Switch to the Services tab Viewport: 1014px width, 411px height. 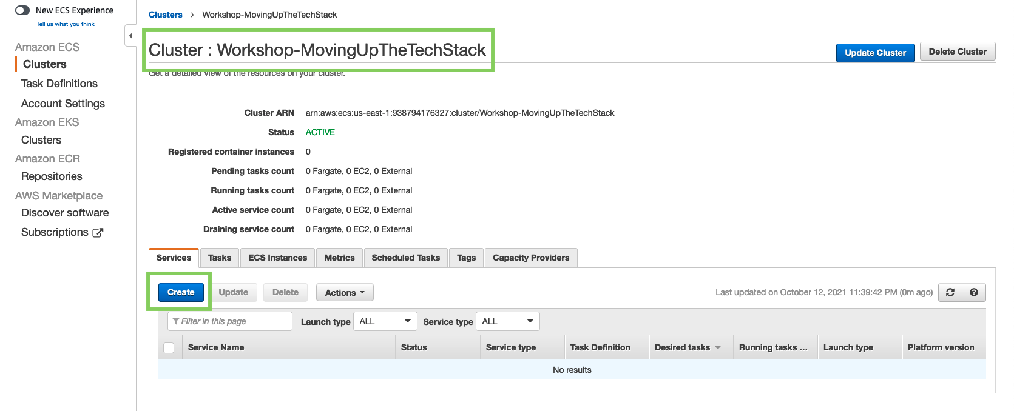pos(174,258)
